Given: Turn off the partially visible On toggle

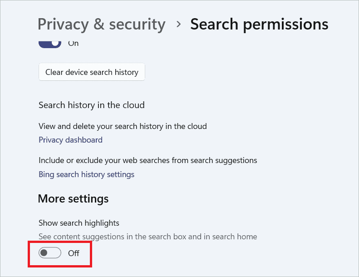Looking at the screenshot, I should 49,44.
